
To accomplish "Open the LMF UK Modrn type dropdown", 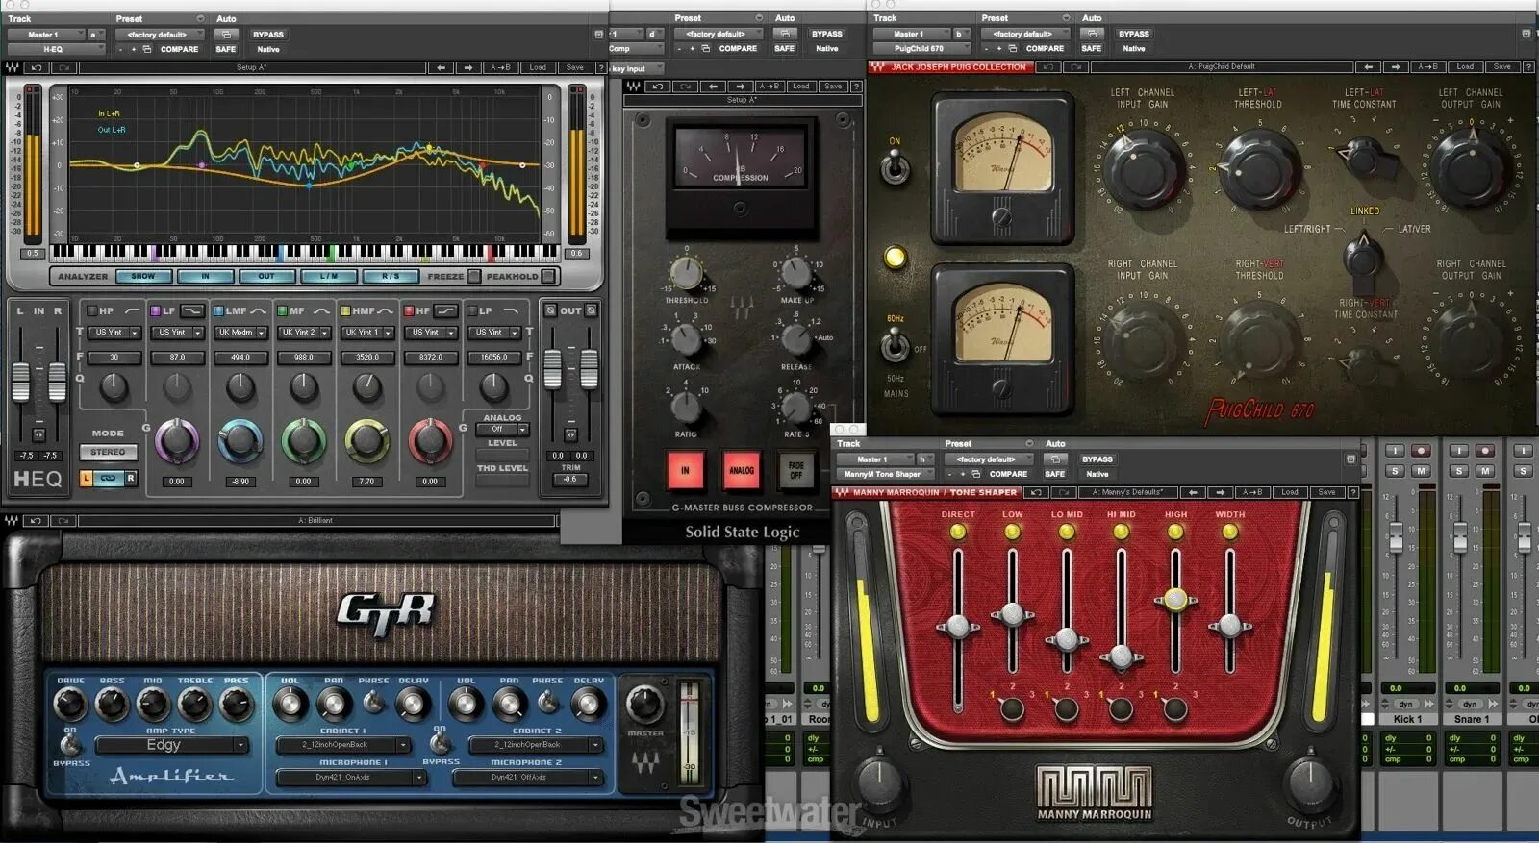I will pos(240,332).
